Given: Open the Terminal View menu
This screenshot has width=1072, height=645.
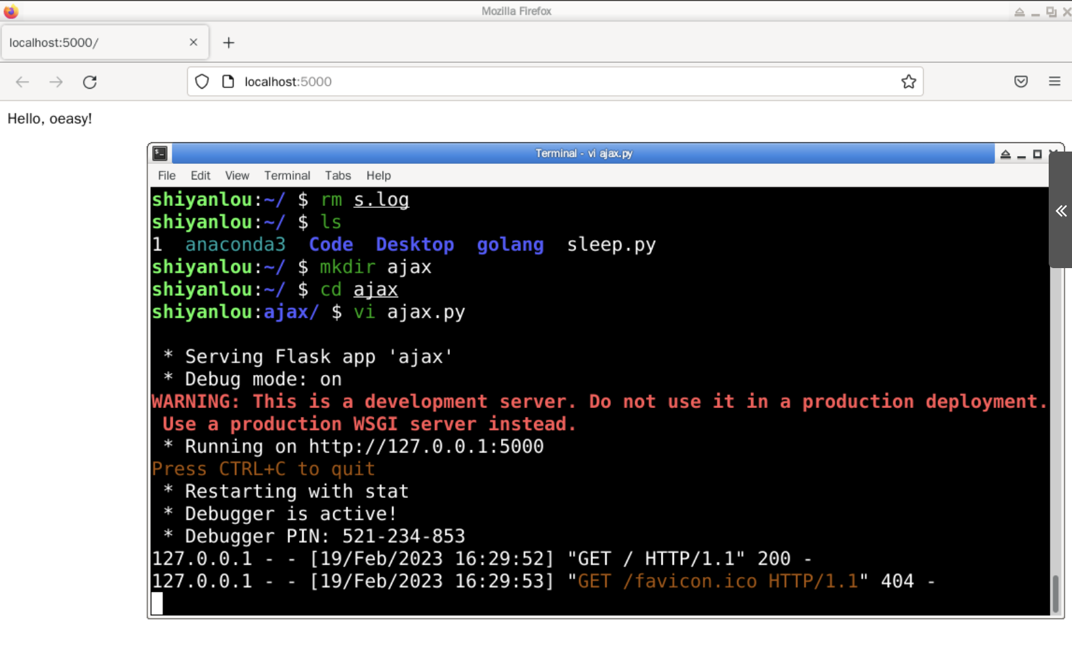Looking at the screenshot, I should tap(237, 175).
